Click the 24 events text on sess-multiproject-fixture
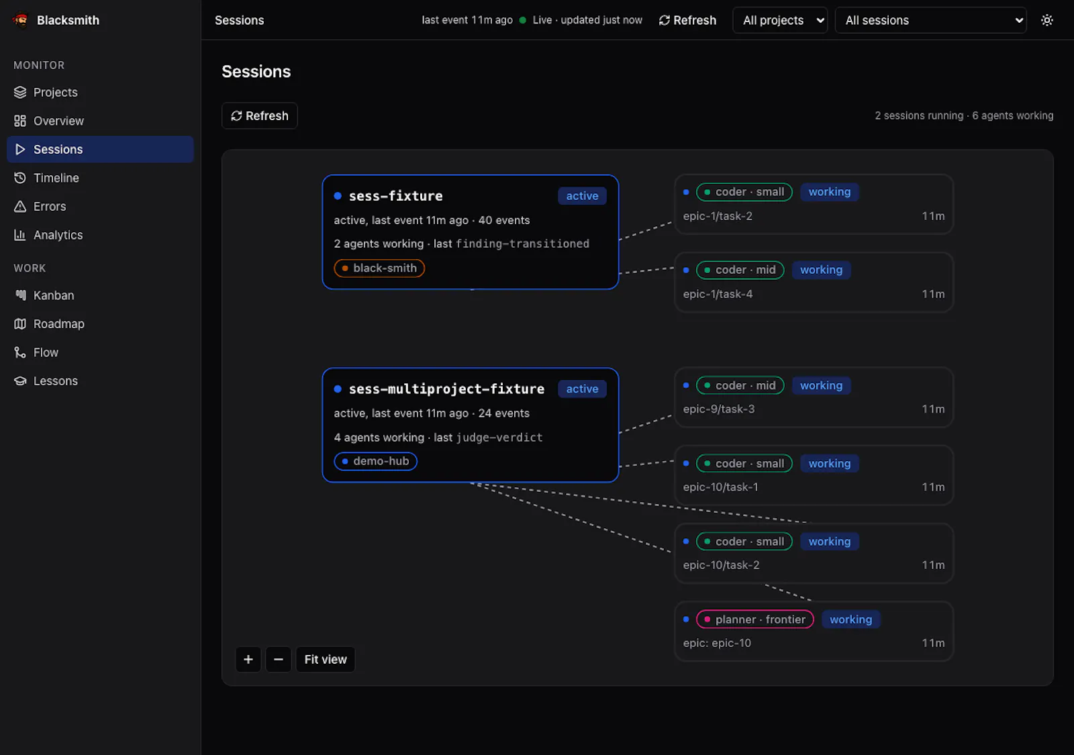 504,413
